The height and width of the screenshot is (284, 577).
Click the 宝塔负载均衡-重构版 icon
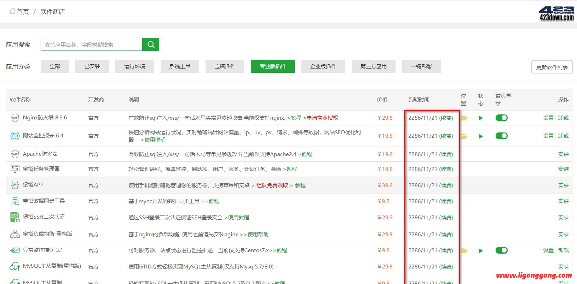click(15, 234)
